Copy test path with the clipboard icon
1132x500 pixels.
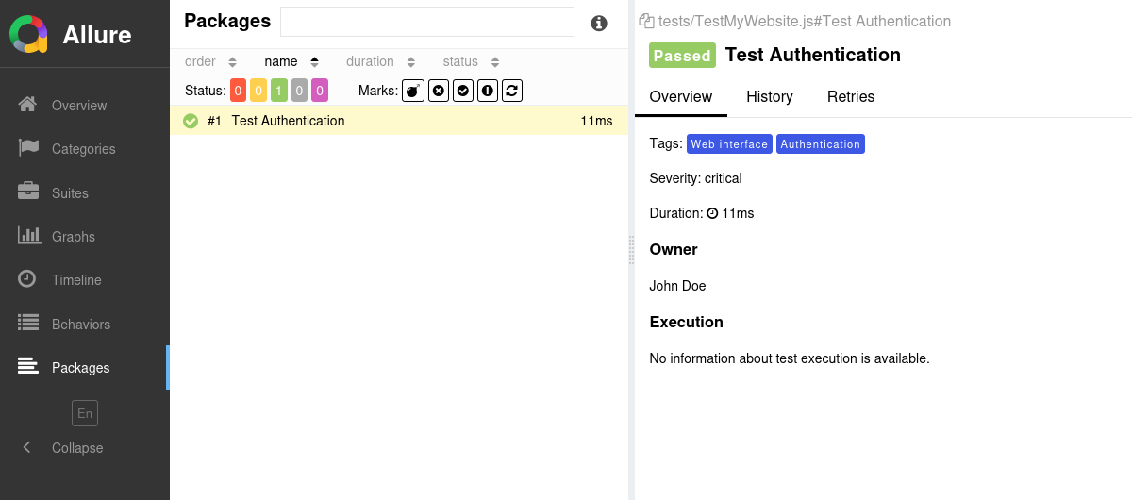(x=646, y=21)
